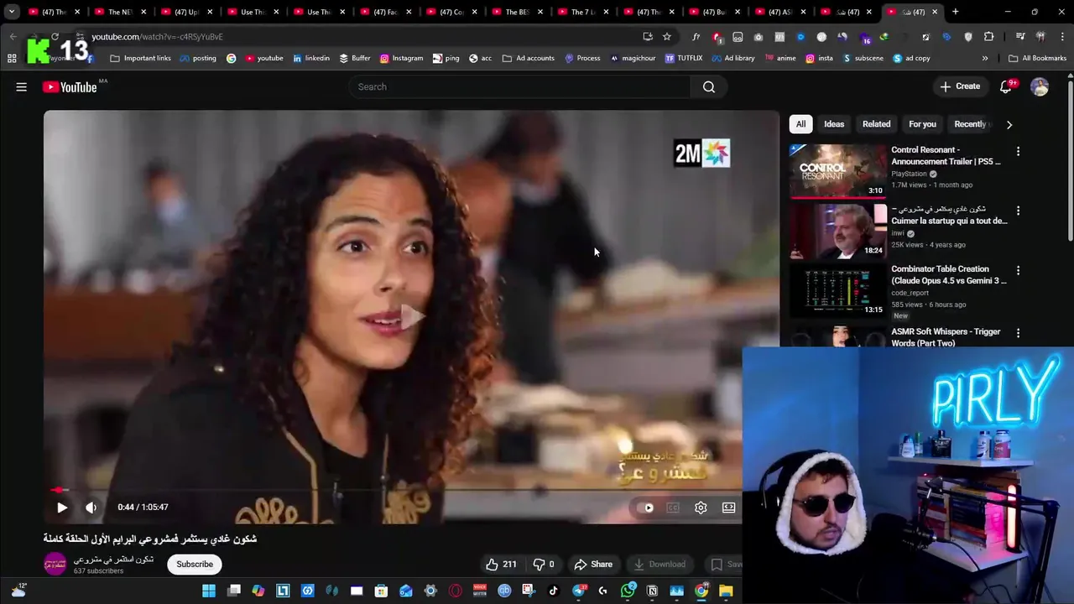Open the Instagram bookmark
Image resolution: width=1074 pixels, height=604 pixels.
401,59
